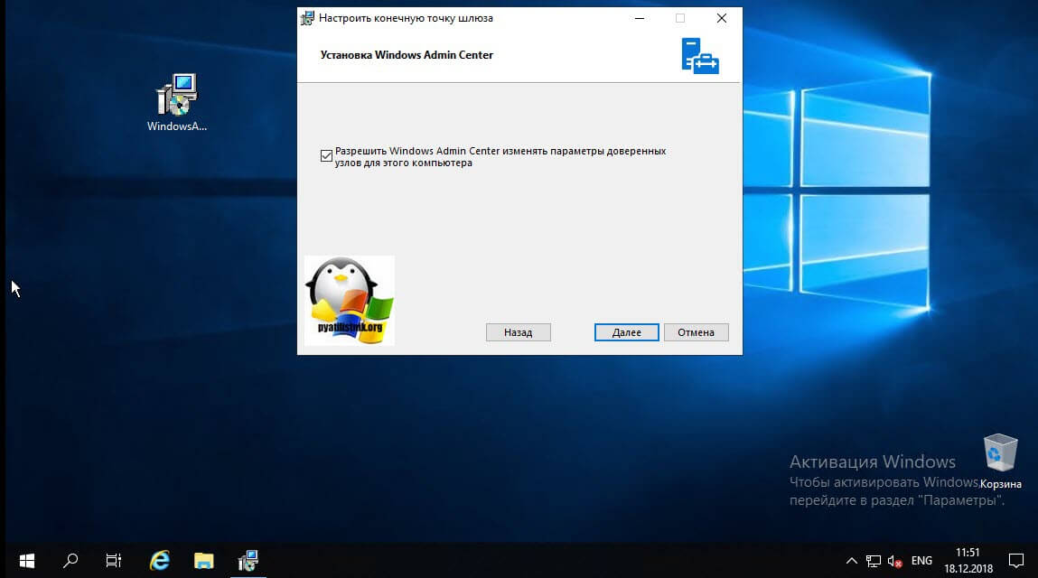Viewport: 1038px width, 578px height.
Task: Select the installer icon on the taskbar
Action: (248, 561)
